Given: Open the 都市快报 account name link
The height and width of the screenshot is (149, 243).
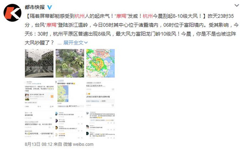Looking at the screenshot, I should (x=35, y=7).
